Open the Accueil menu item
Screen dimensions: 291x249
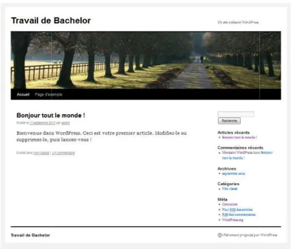pyautogui.click(x=23, y=94)
